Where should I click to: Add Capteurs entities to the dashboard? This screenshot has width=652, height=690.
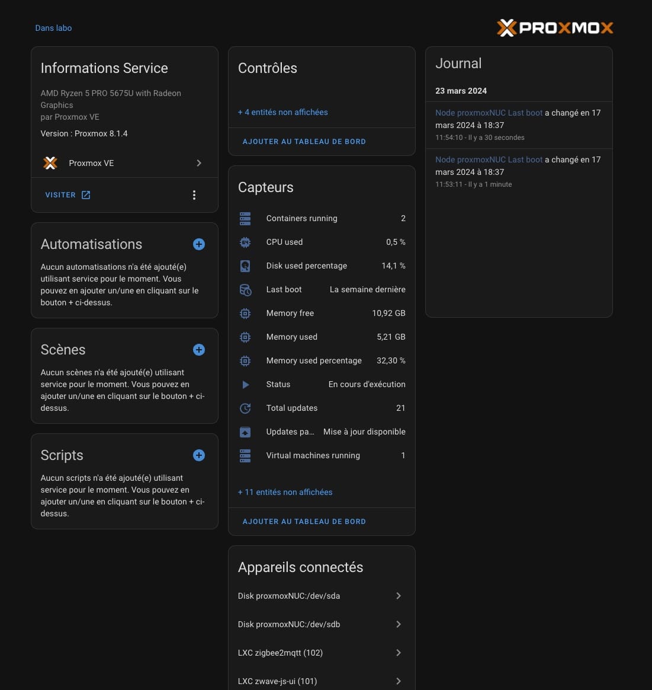tap(304, 522)
